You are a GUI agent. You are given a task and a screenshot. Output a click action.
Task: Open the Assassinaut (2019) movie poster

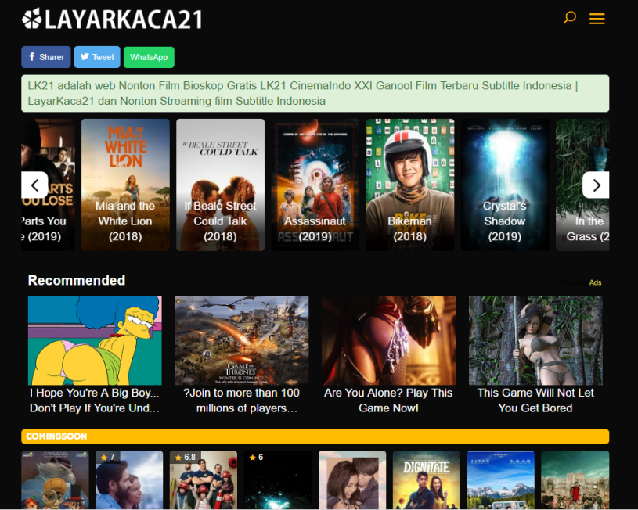(315, 185)
